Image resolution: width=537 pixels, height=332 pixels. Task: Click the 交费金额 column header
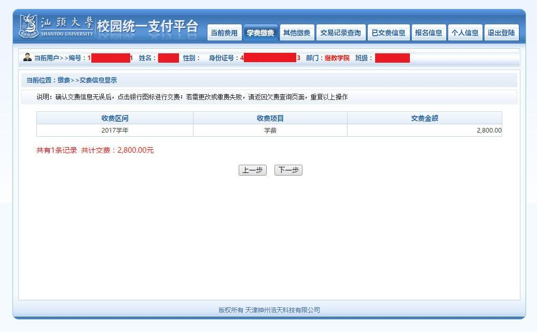pos(424,118)
